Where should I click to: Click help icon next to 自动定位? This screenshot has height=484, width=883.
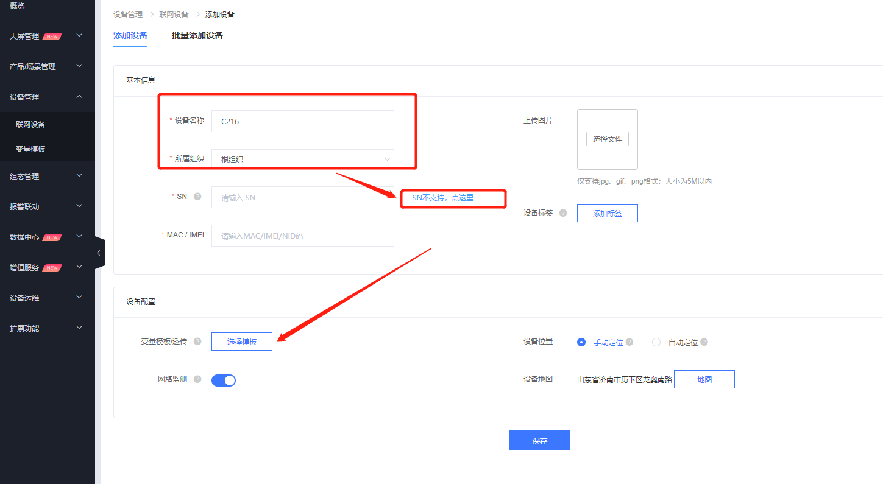[x=704, y=342]
